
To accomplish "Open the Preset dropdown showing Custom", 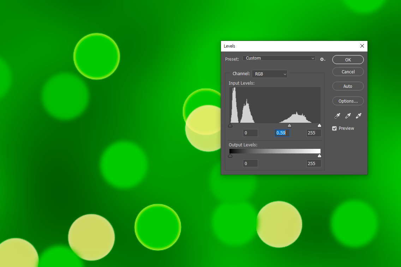I will (x=279, y=58).
